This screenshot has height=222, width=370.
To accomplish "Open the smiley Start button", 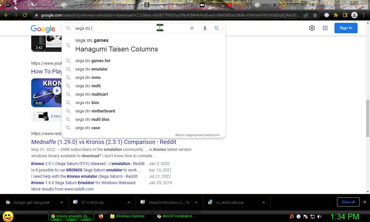I will pos(8,216).
